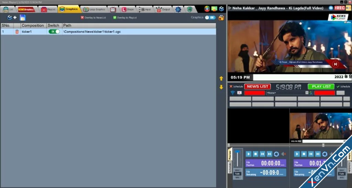Click red button under PLAY LIST

(x=324, y=93)
